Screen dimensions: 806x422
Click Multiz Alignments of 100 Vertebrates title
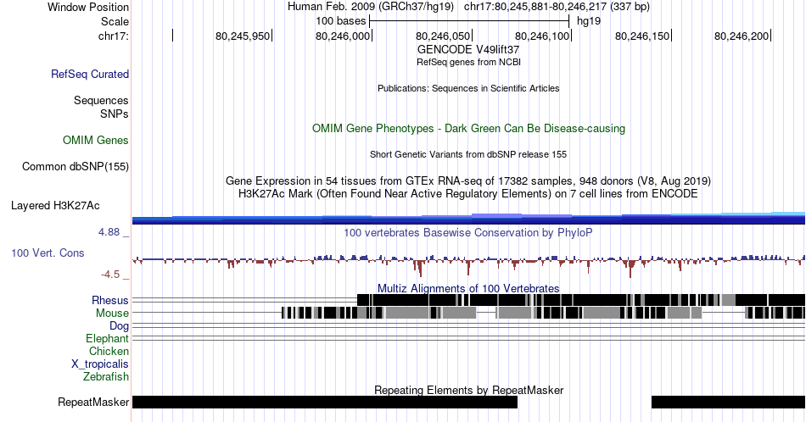point(468,288)
